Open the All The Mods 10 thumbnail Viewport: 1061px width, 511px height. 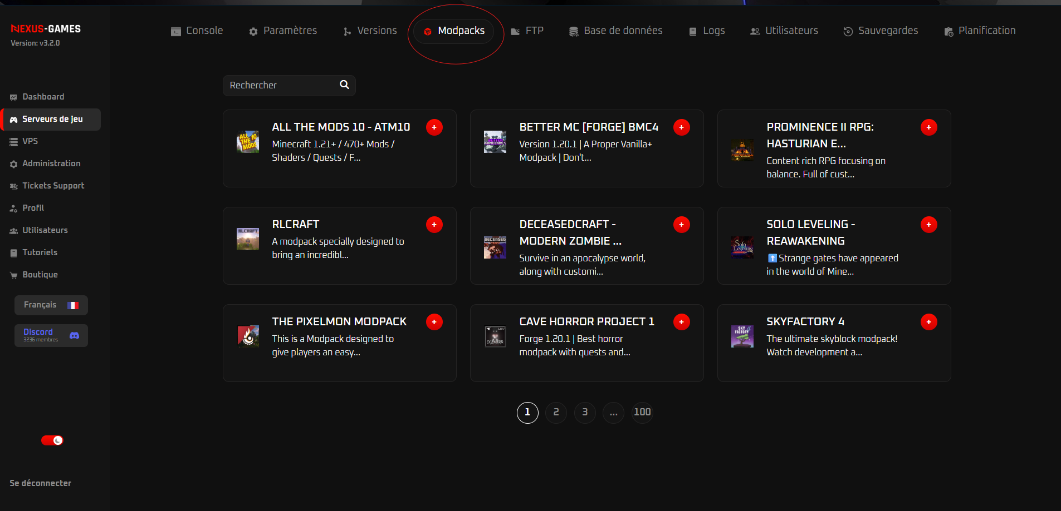[x=248, y=142]
